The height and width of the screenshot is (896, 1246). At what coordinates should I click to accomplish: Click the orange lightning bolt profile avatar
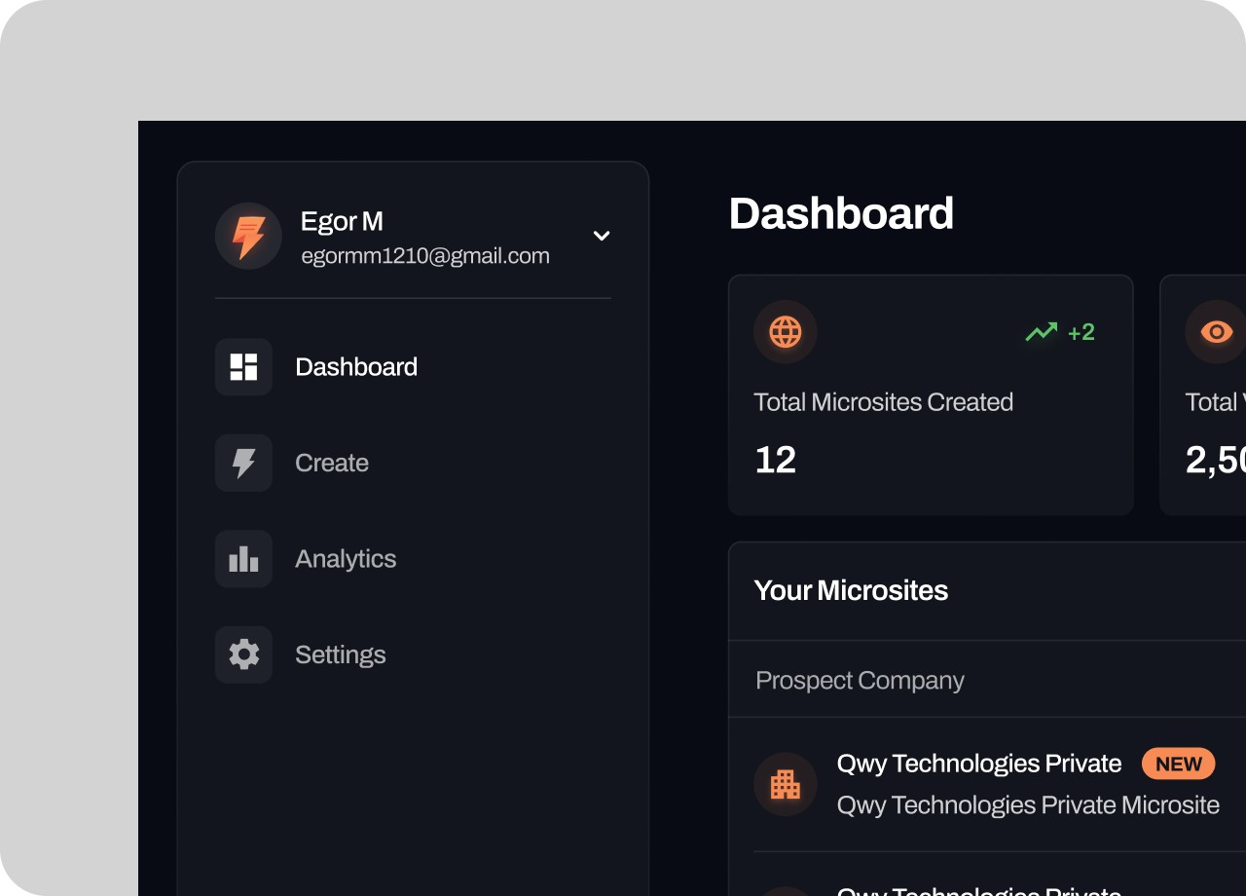248,237
